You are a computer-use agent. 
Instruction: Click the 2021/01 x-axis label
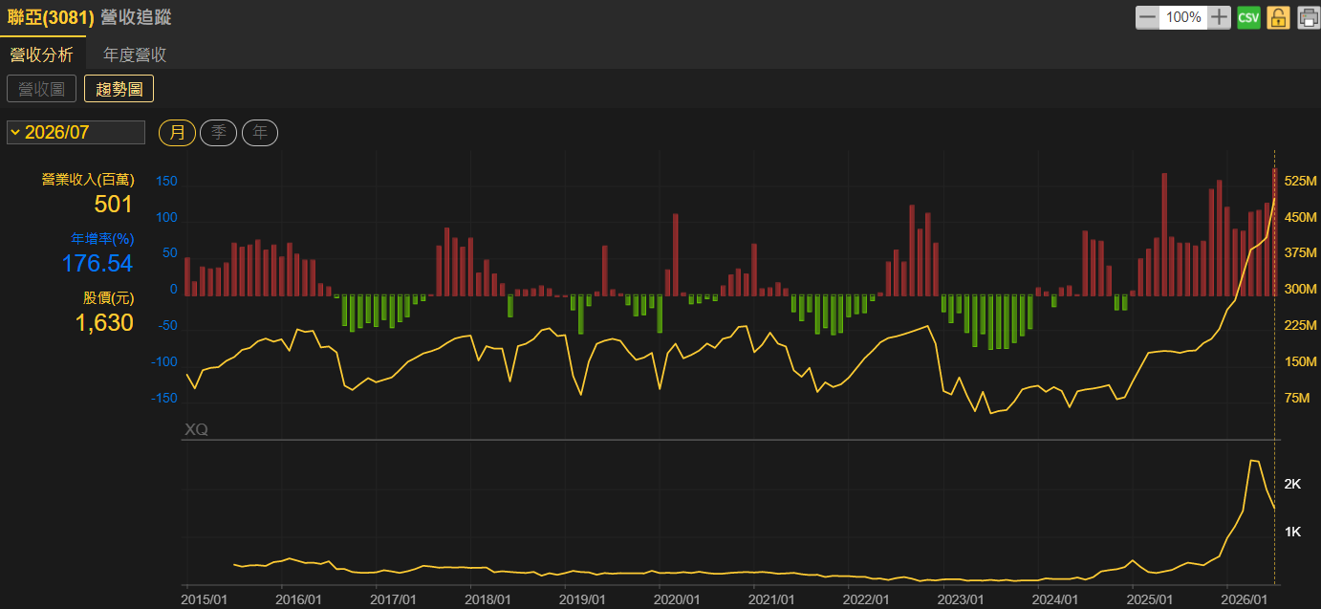(x=772, y=598)
